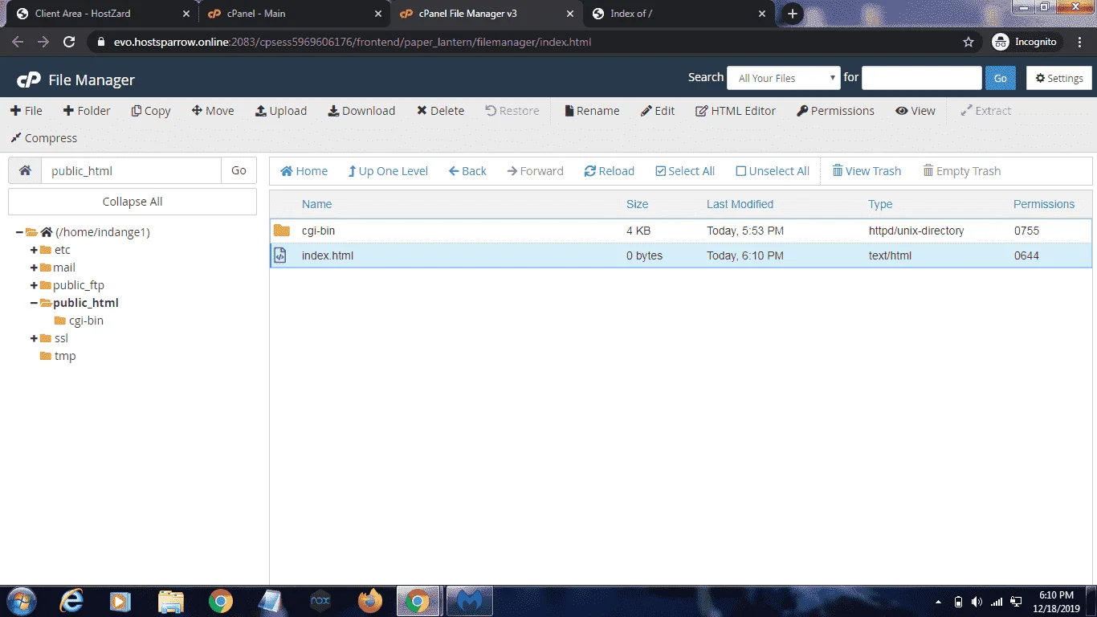Go Up One Level

coord(388,171)
